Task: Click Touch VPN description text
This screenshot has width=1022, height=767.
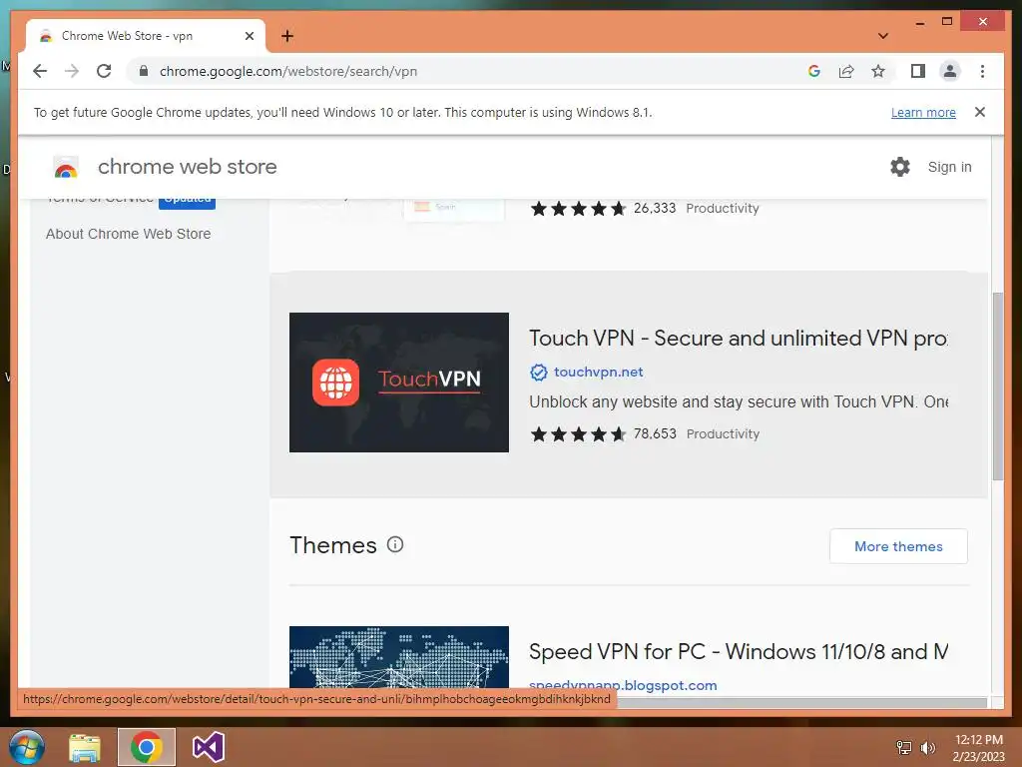Action: [x=739, y=401]
